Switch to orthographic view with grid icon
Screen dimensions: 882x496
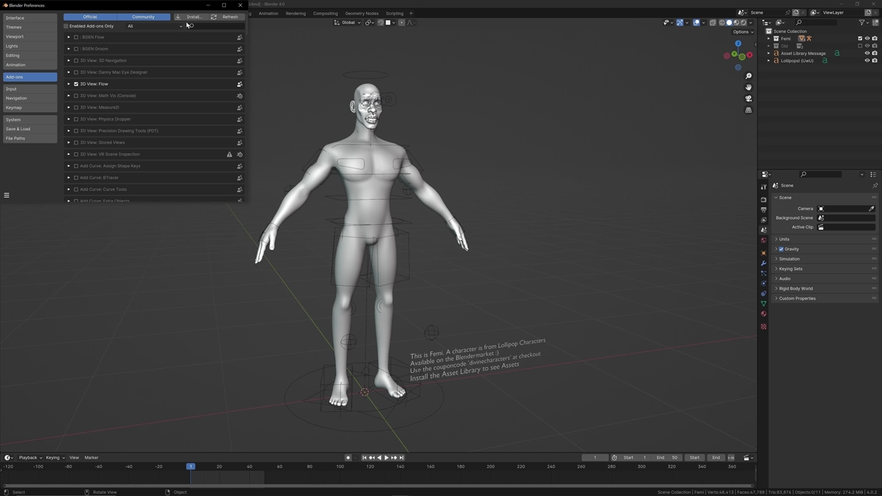(x=748, y=110)
